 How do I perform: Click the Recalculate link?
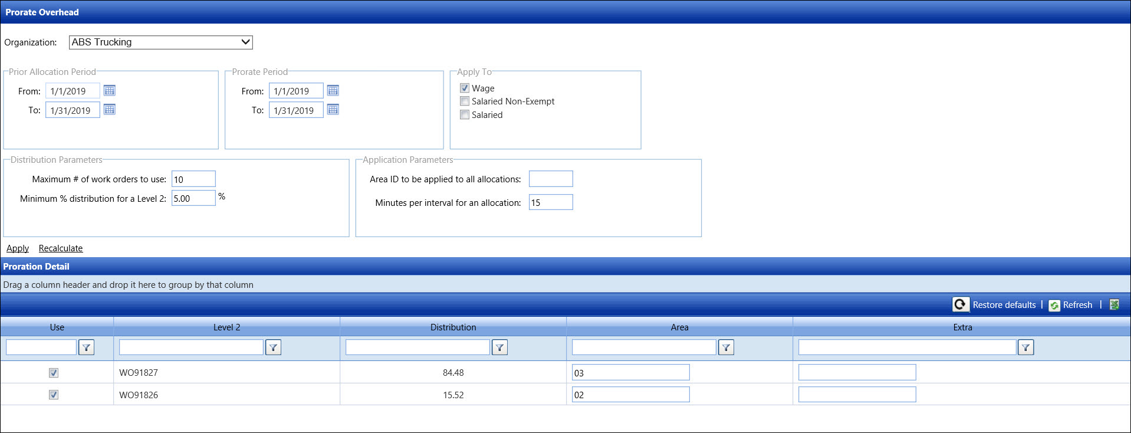pos(61,248)
